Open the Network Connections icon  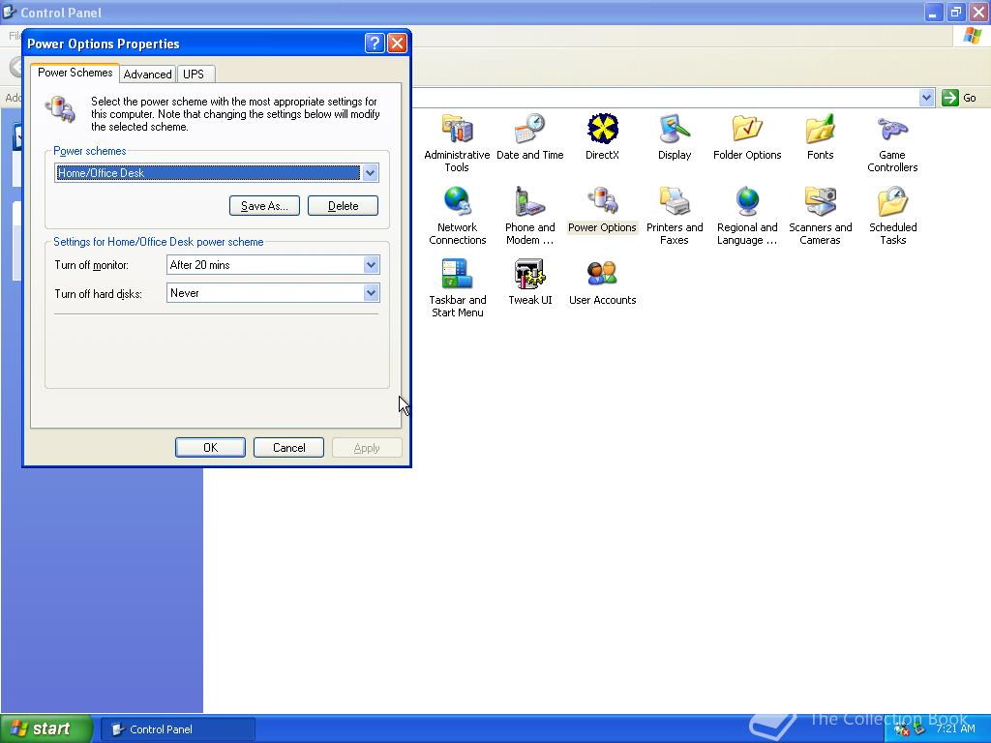point(457,216)
